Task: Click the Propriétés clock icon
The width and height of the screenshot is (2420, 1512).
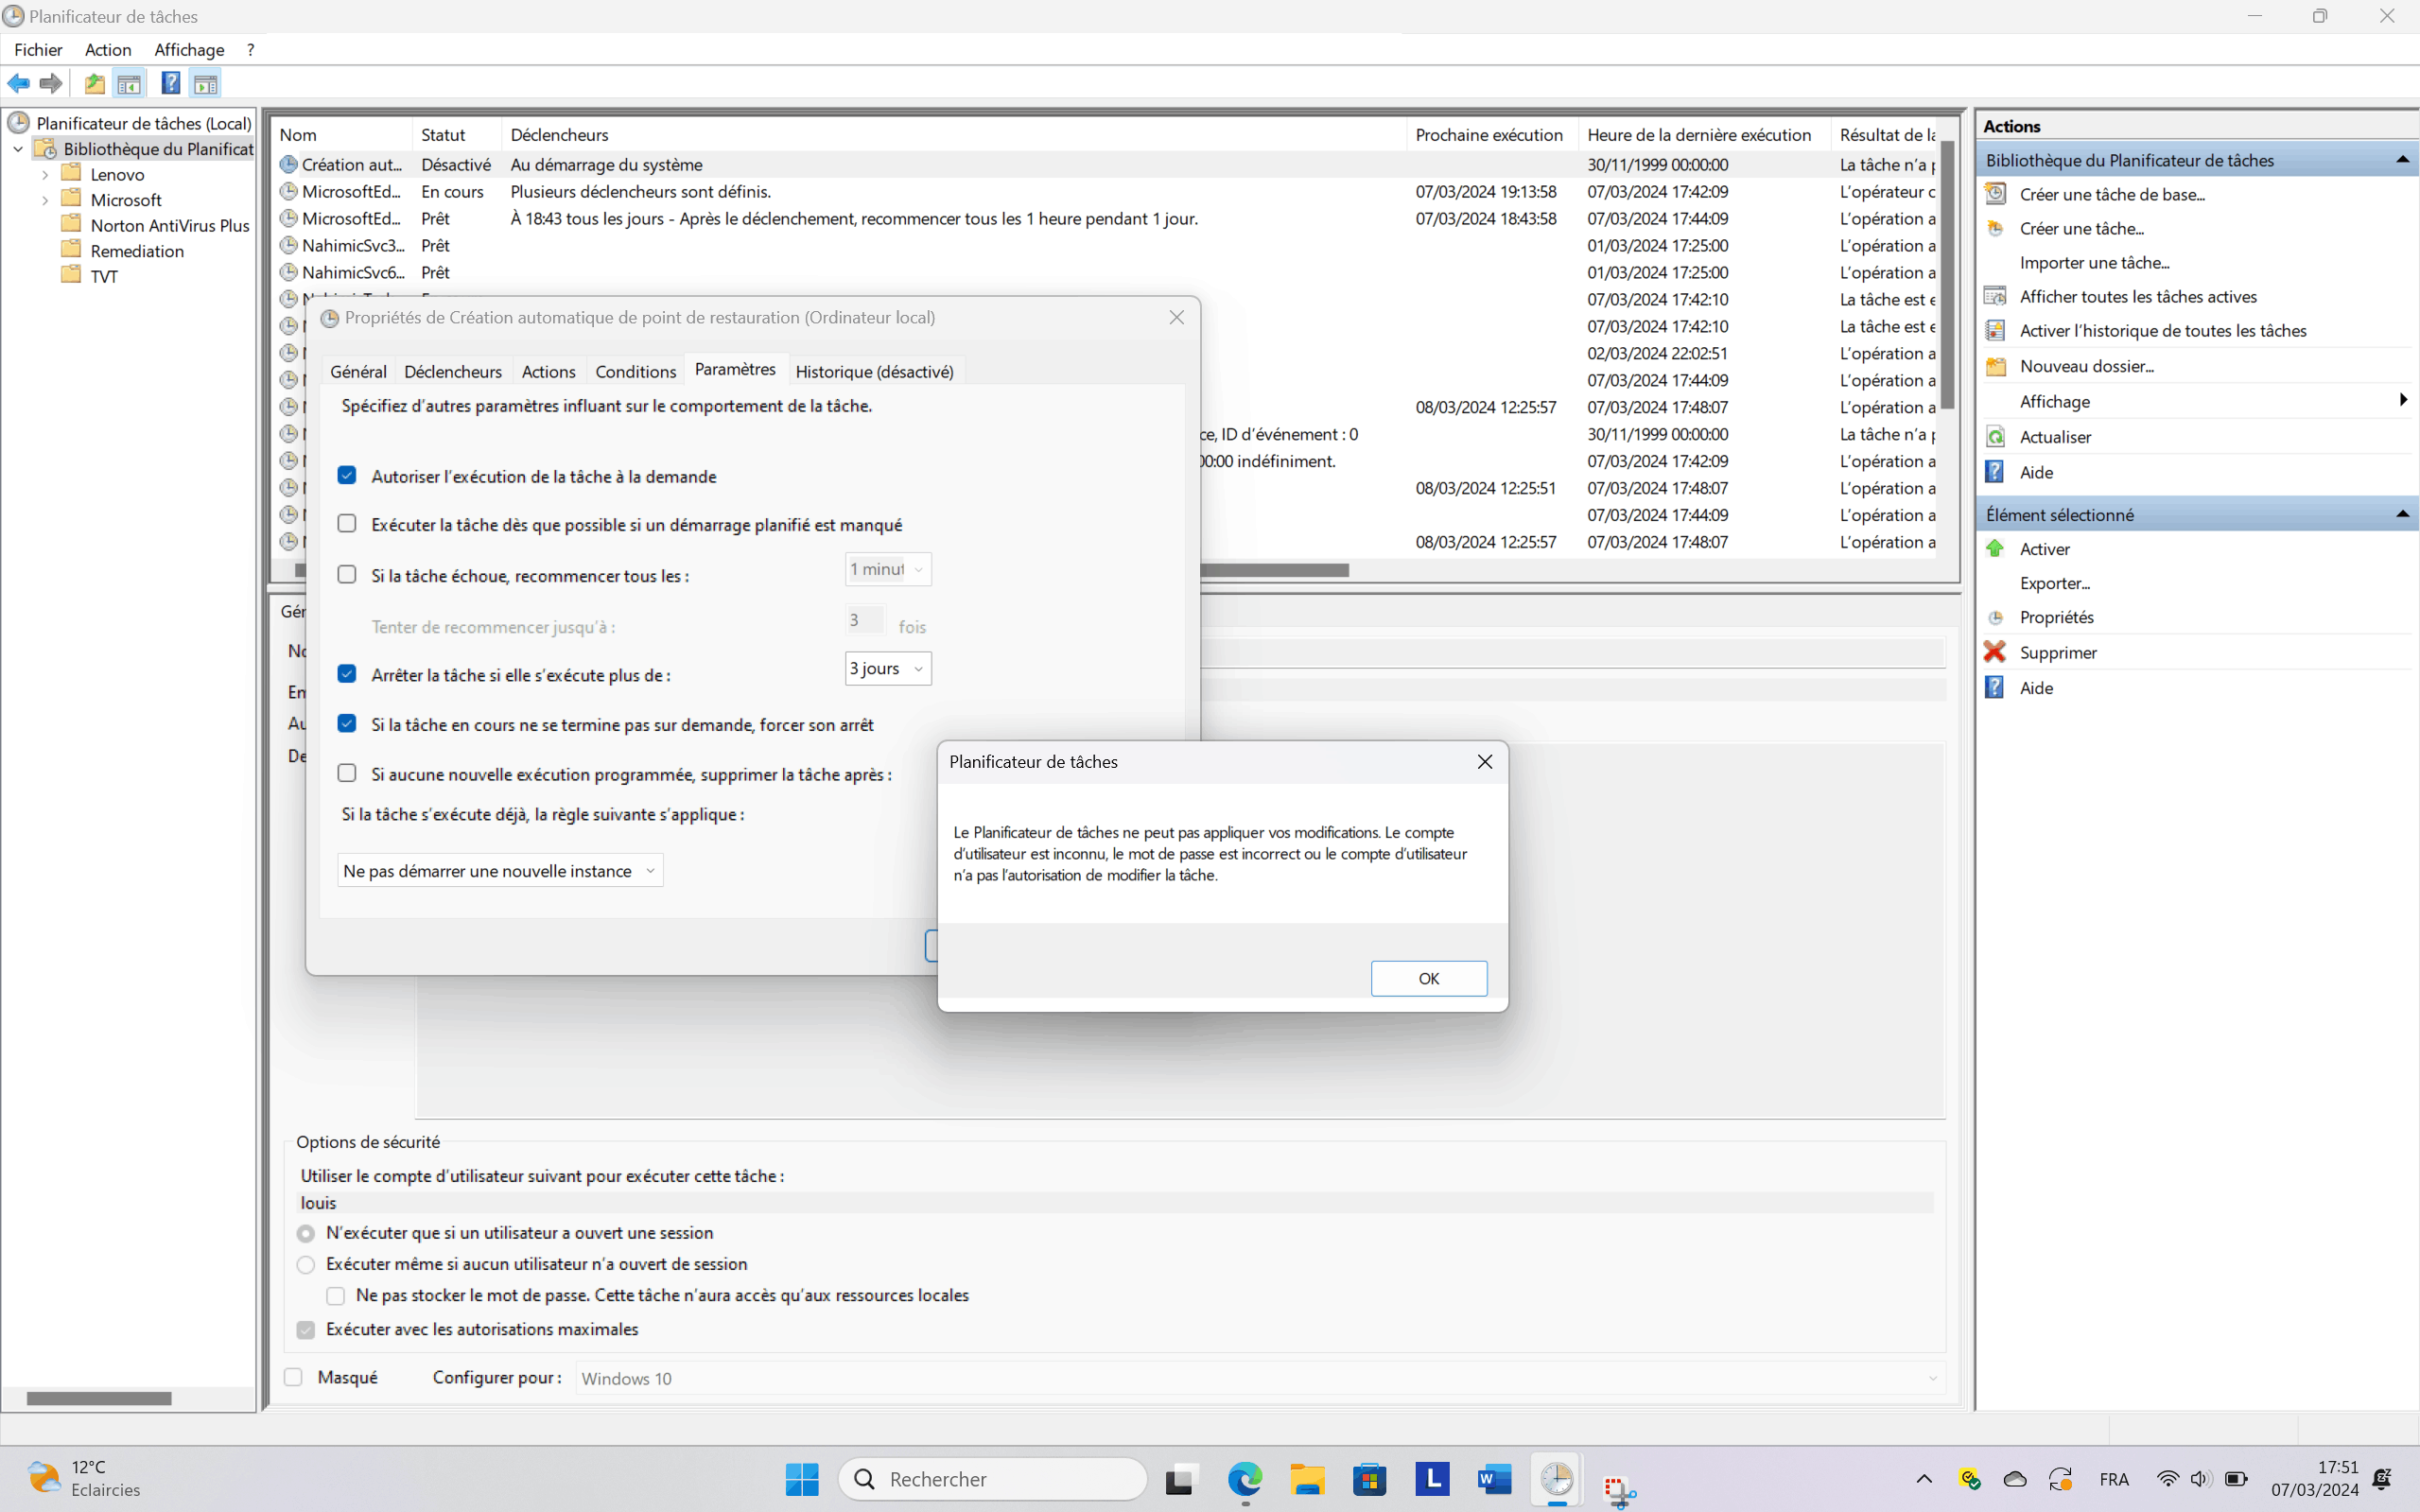Action: point(1996,617)
